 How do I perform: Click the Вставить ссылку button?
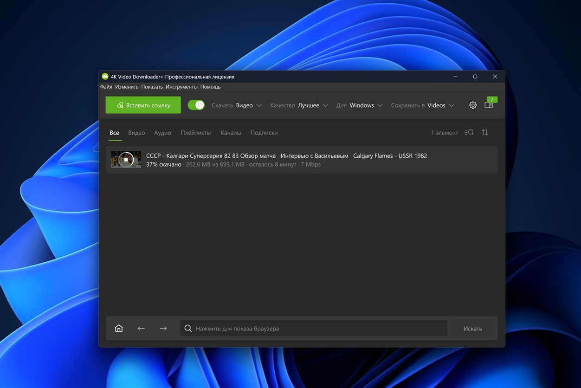143,105
